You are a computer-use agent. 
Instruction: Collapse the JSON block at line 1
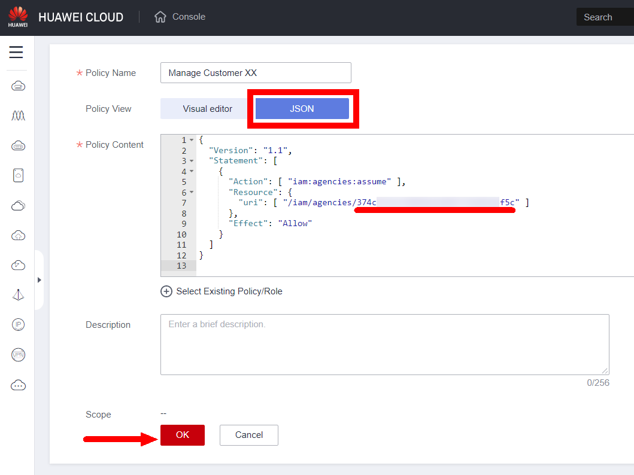pyautogui.click(x=192, y=140)
